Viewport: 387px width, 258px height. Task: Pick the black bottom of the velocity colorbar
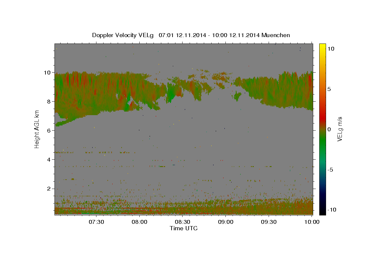[x=322, y=213]
